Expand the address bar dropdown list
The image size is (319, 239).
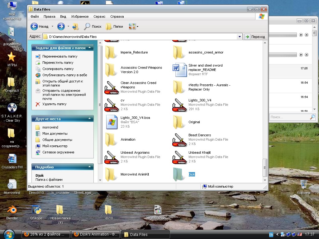(240, 37)
